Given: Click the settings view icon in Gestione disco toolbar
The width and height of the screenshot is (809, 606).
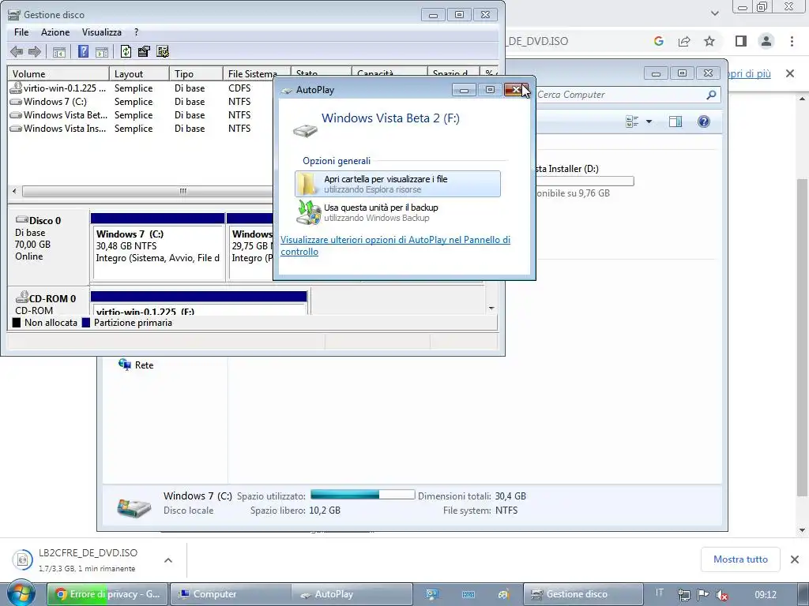Looking at the screenshot, I should tap(163, 51).
